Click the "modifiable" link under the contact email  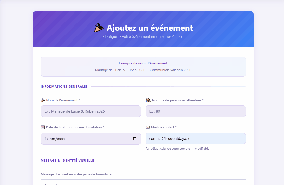pyautogui.click(x=202, y=148)
